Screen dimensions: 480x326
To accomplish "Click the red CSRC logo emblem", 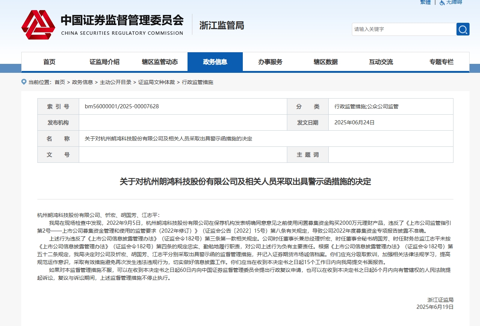I will 38,25.
